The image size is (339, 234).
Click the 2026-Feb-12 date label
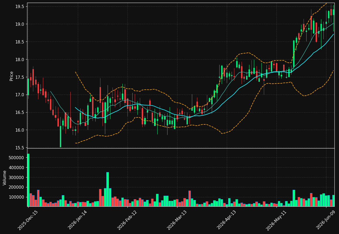(x=127, y=220)
